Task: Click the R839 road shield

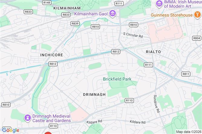Action: click(75, 24)
